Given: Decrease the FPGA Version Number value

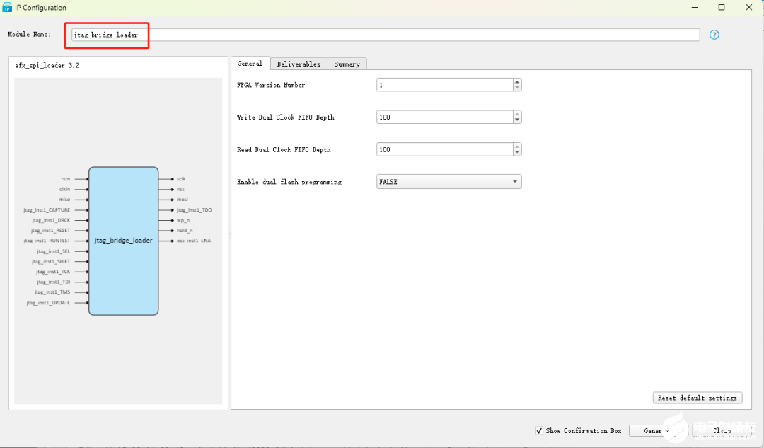Looking at the screenshot, I should coord(517,88).
